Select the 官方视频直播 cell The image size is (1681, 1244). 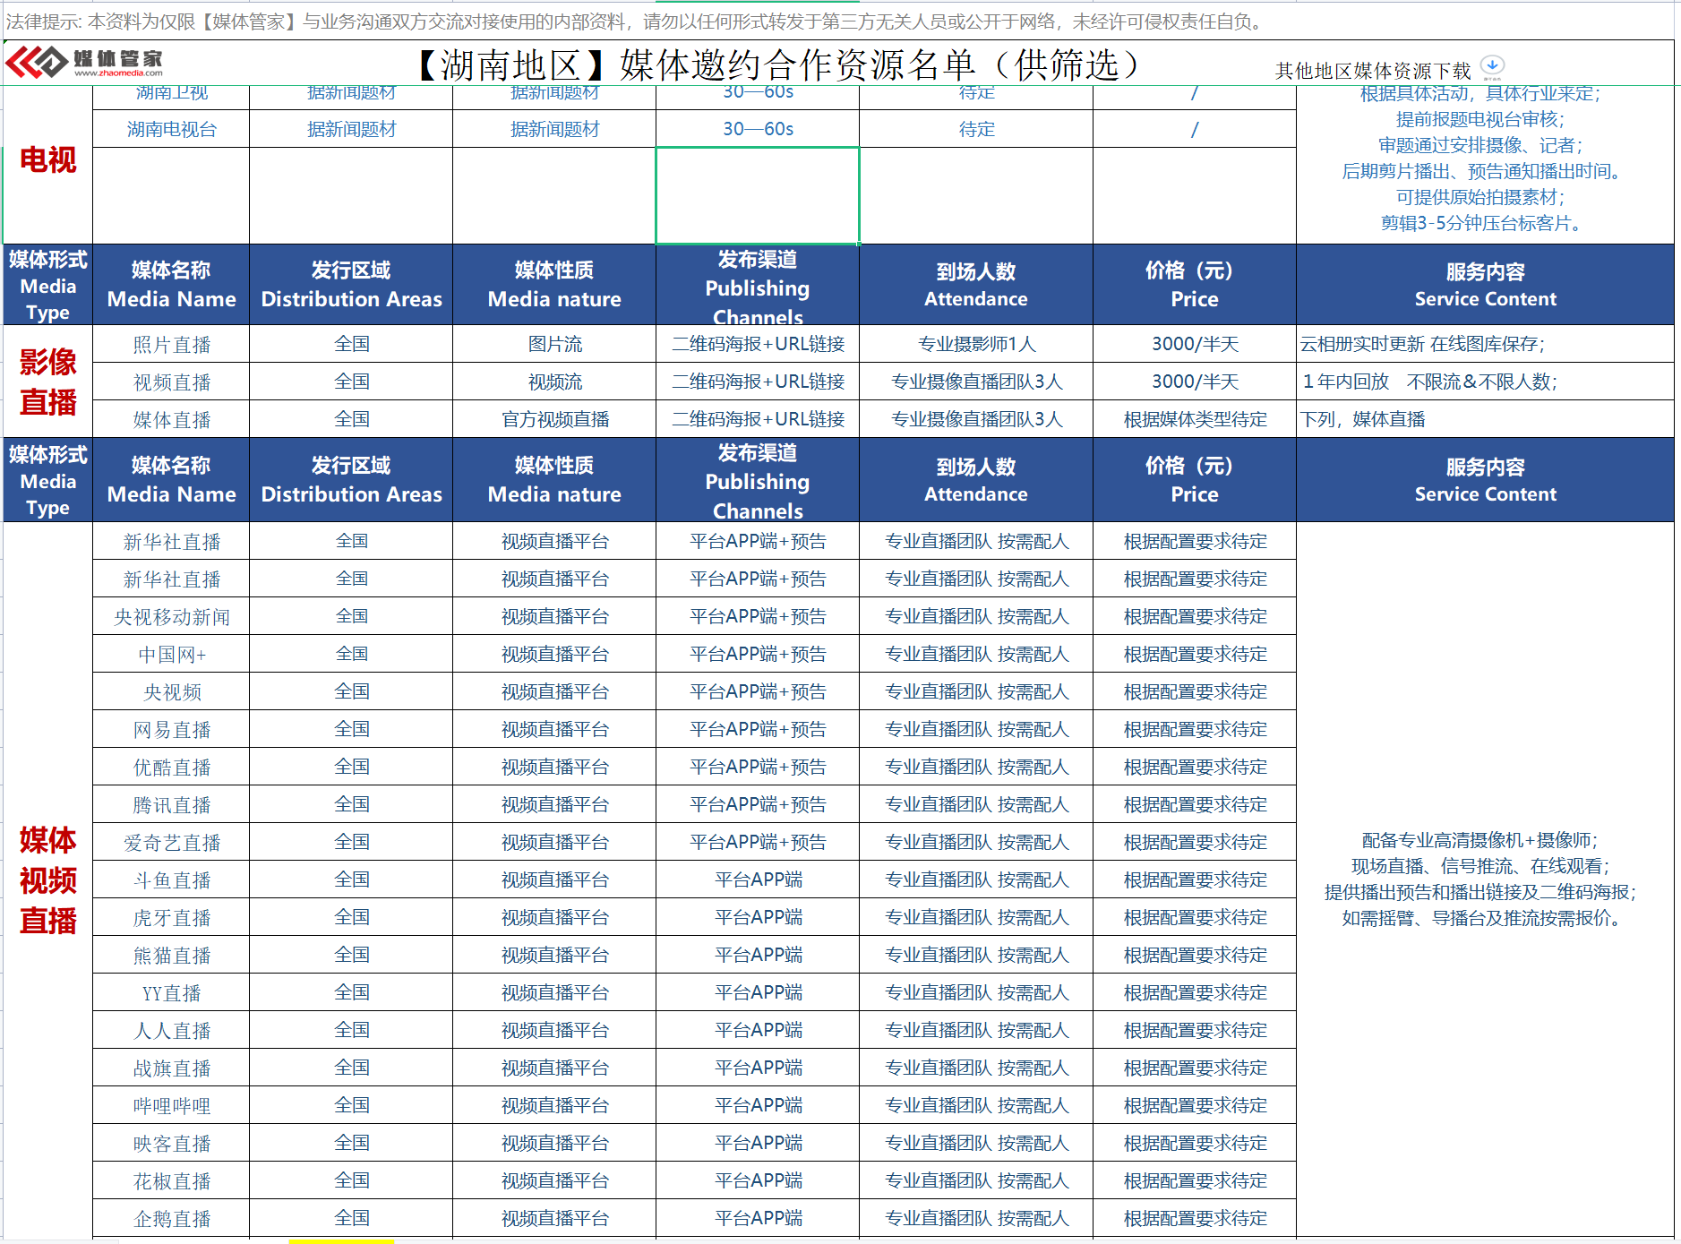[554, 419]
